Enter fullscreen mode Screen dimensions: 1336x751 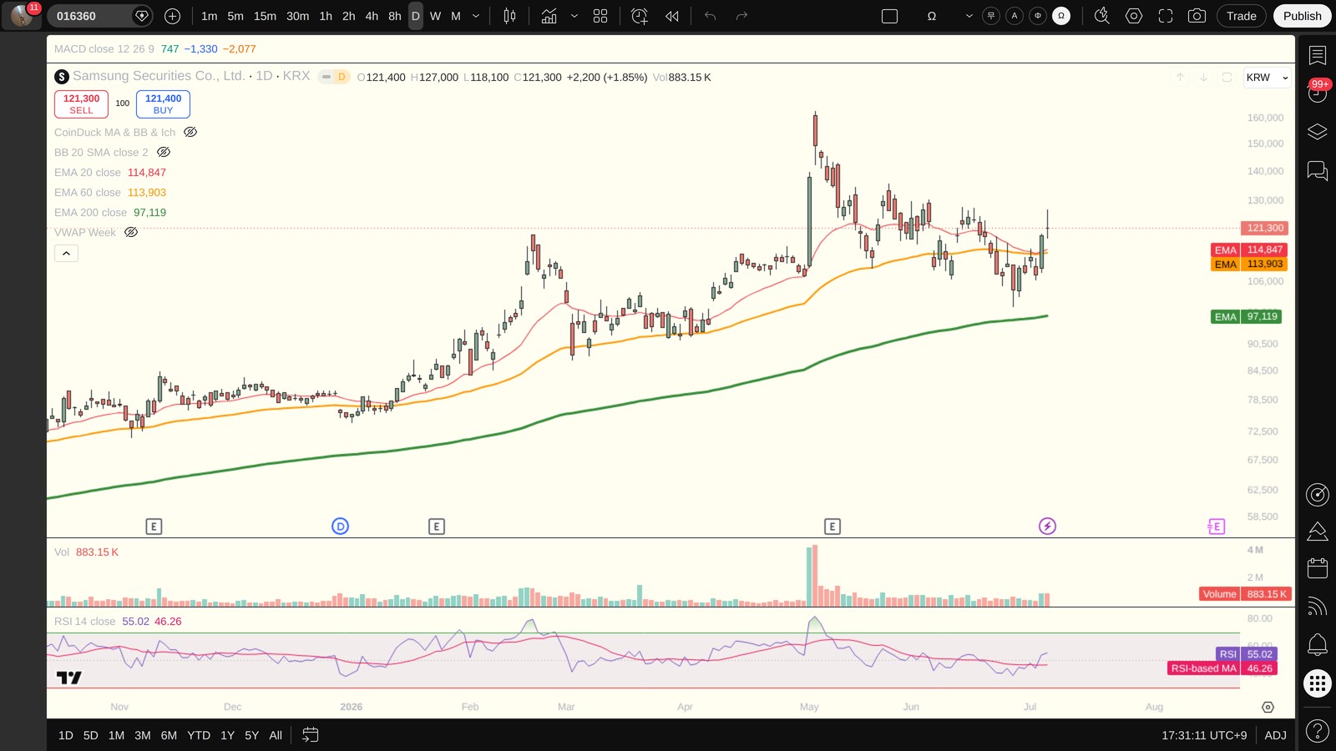coord(1166,16)
